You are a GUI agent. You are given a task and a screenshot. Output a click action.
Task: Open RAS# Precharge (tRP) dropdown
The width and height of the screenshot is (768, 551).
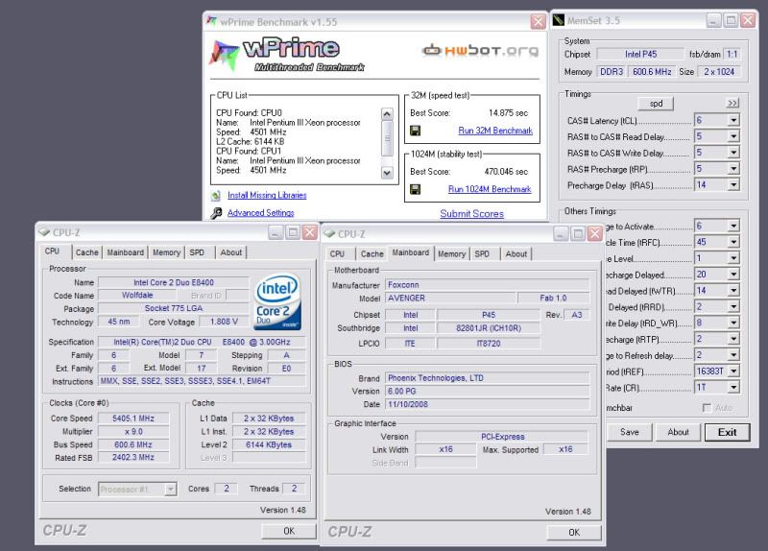[733, 169]
